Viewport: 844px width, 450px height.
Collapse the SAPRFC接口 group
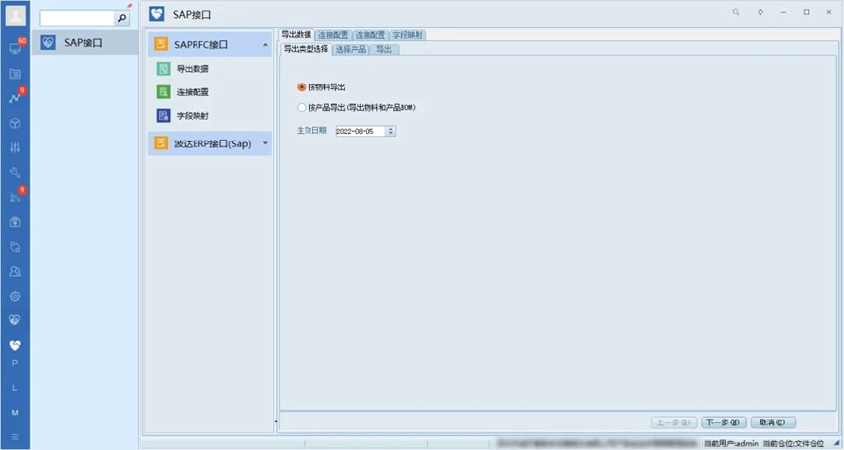[x=265, y=44]
